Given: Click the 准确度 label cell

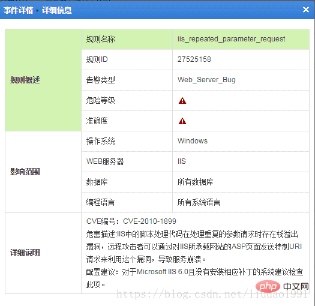Looking at the screenshot, I should (127, 121).
